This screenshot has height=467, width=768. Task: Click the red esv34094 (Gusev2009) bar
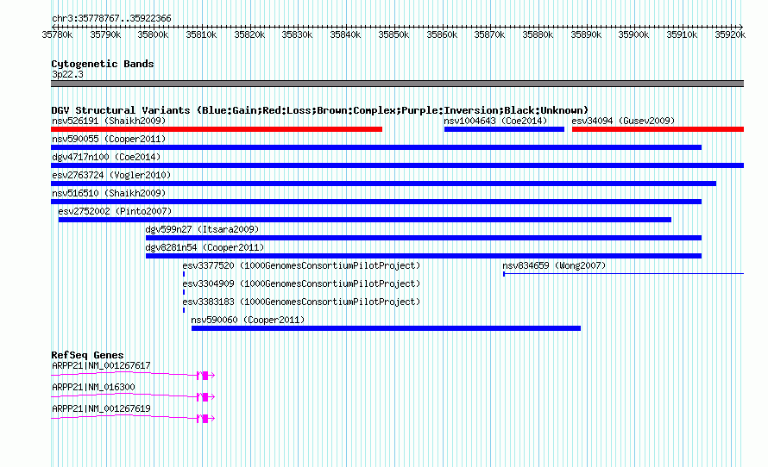point(658,129)
